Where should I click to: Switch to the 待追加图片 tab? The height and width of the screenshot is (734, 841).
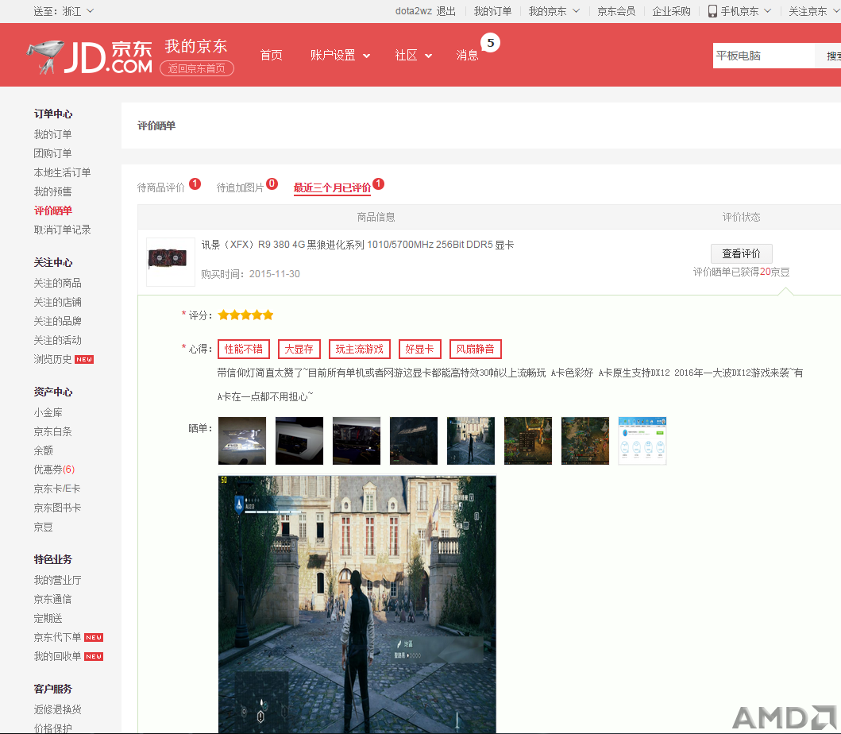(x=240, y=187)
